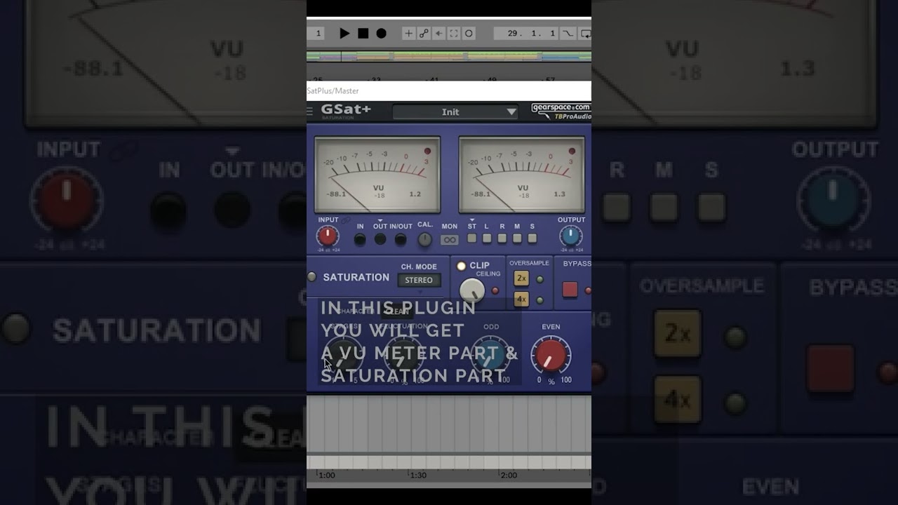Click the curve slope icon beside position display
Viewport: 898px width, 505px height.
(x=568, y=33)
